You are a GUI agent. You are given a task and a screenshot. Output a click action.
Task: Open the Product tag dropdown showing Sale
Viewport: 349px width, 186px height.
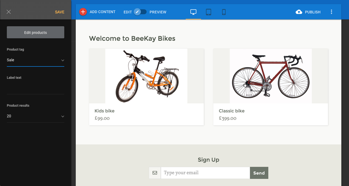click(x=36, y=60)
